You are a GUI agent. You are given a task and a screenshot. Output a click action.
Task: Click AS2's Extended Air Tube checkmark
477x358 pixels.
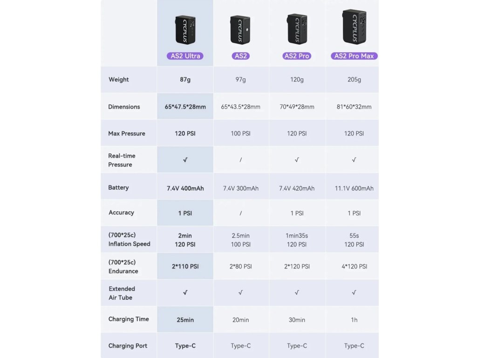point(240,293)
